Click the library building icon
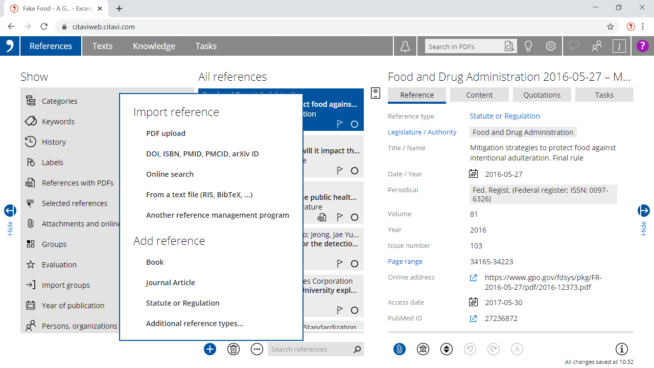 (423, 349)
